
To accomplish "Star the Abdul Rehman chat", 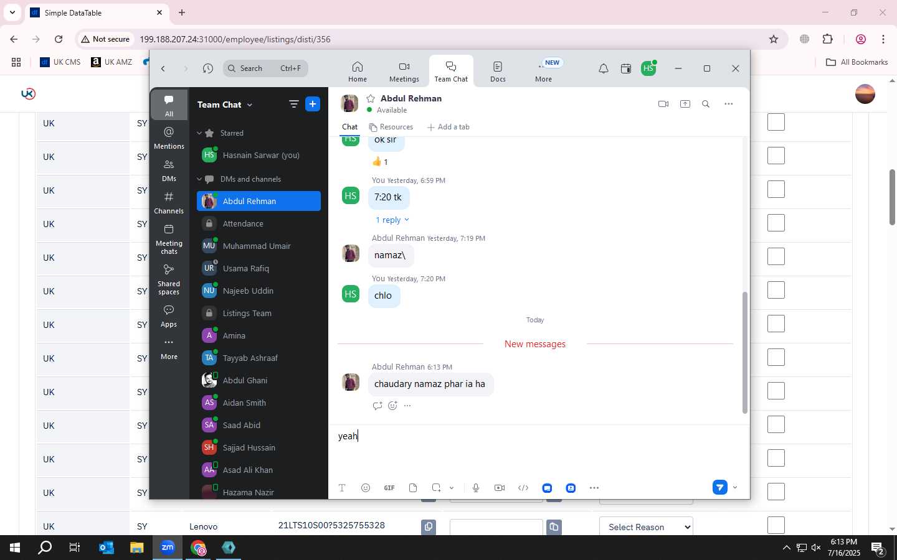I will [371, 98].
